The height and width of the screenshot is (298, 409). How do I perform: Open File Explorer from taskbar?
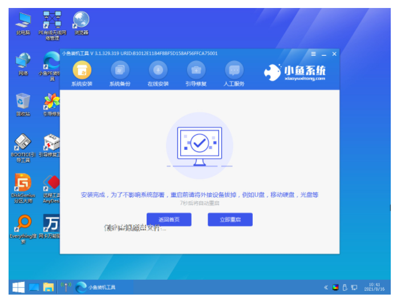(48, 287)
